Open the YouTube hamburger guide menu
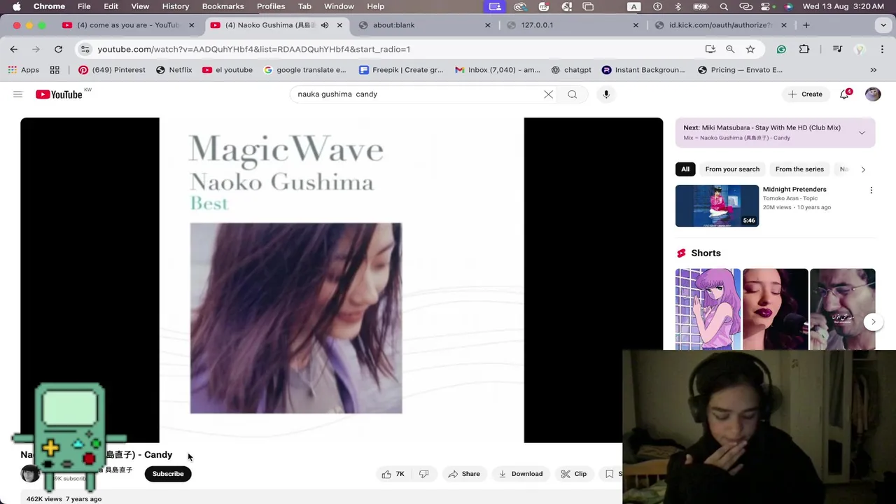 [18, 94]
